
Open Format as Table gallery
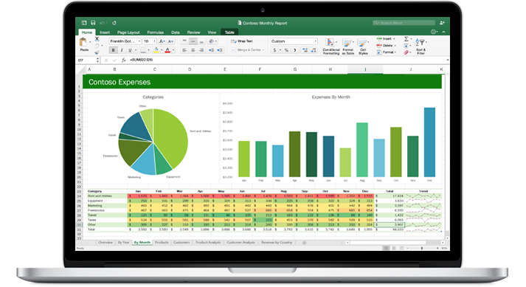point(348,46)
